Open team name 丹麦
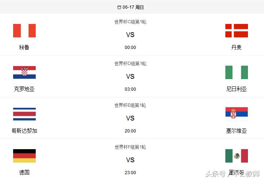264x180 pixels. (x=236, y=47)
